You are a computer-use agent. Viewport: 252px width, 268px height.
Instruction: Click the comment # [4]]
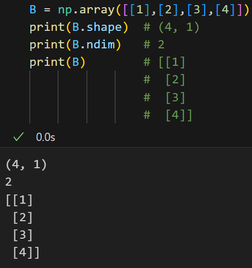click(168, 115)
